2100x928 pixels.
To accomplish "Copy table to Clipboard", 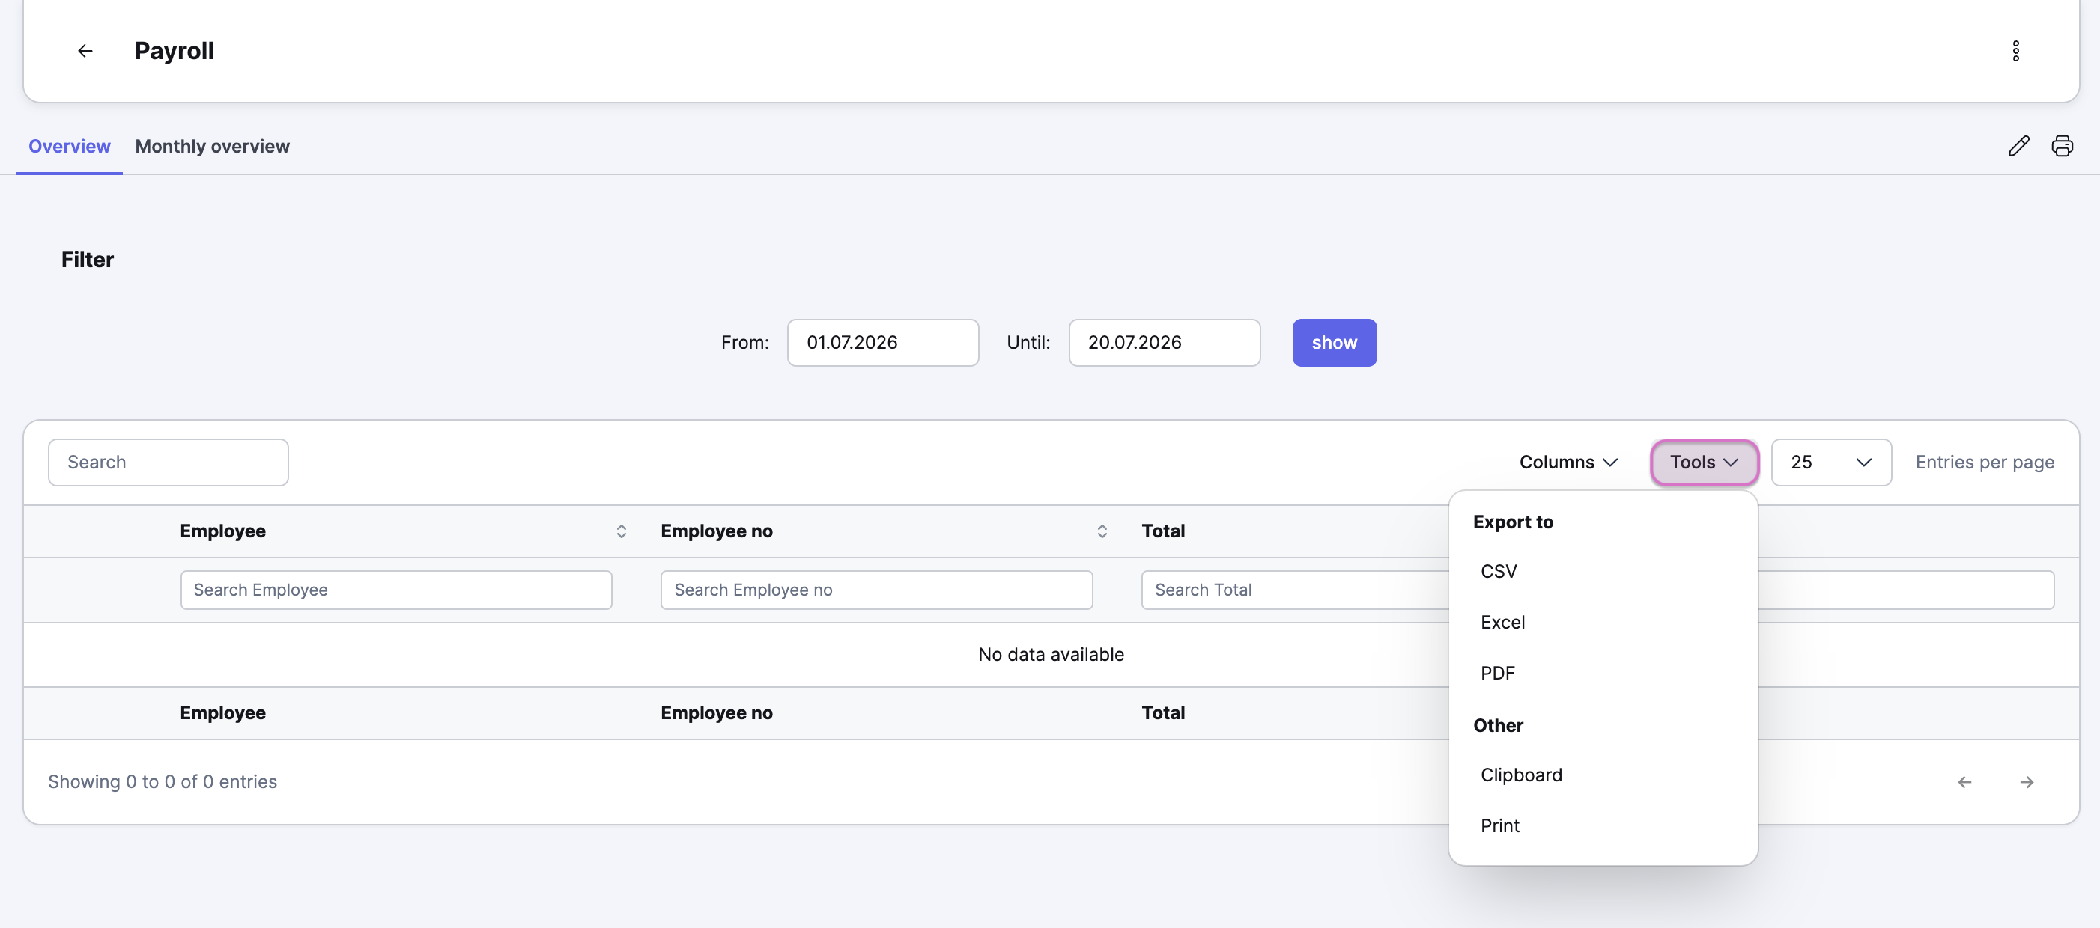I will click(1602, 775).
